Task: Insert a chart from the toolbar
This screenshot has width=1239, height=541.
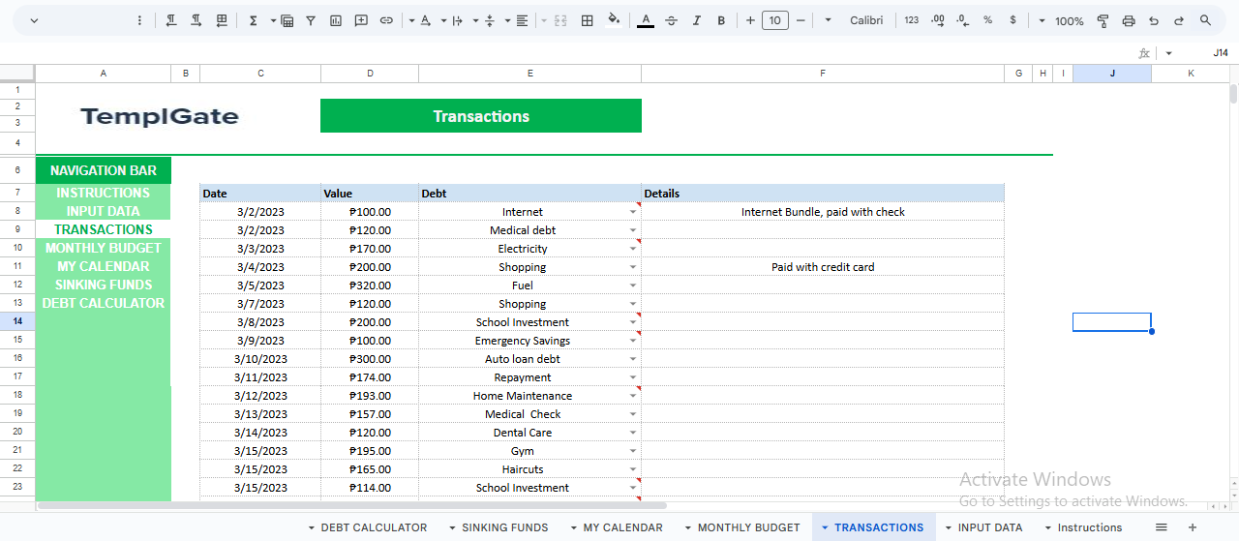Action: pos(336,20)
